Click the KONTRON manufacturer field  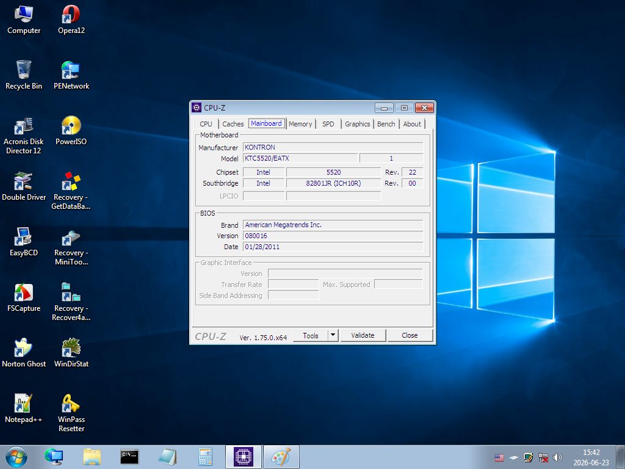pos(333,147)
